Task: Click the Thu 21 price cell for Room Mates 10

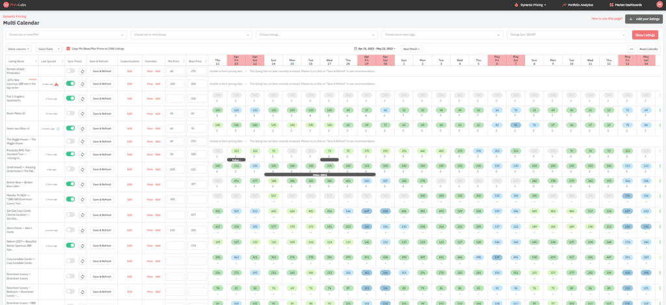Action: 217,110
